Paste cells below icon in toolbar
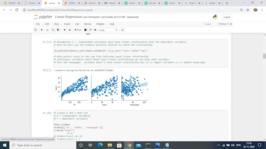This screenshot has width=266, height=149. pos(58,30)
